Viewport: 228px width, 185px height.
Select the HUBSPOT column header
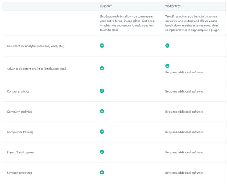pos(106,6)
